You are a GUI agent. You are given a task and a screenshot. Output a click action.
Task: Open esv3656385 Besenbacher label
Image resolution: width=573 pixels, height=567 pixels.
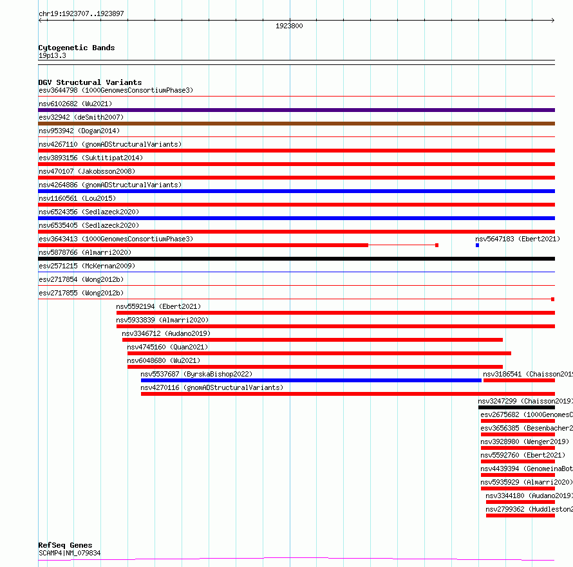coord(527,428)
